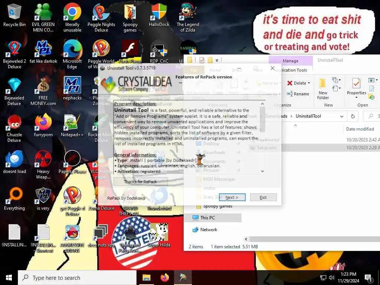Select the 'is very' desktop icon
380x285 pixels.
pos(43,199)
